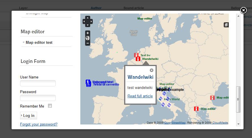
Task: Pan the map south with down arrow
Action: pos(88,25)
